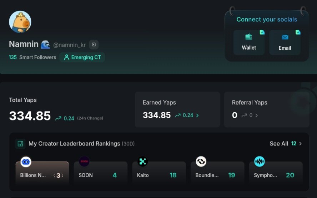The height and width of the screenshot is (198, 317).
Task: Open the Wallet connection card
Action: (249, 42)
